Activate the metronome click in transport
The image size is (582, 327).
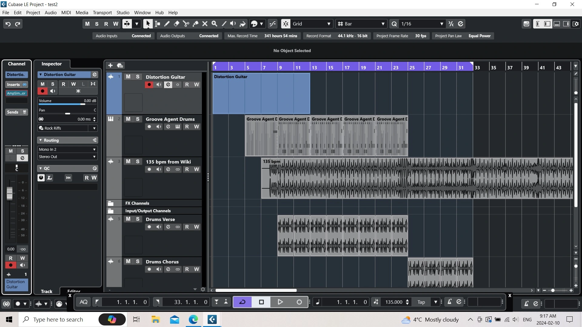[450, 302]
